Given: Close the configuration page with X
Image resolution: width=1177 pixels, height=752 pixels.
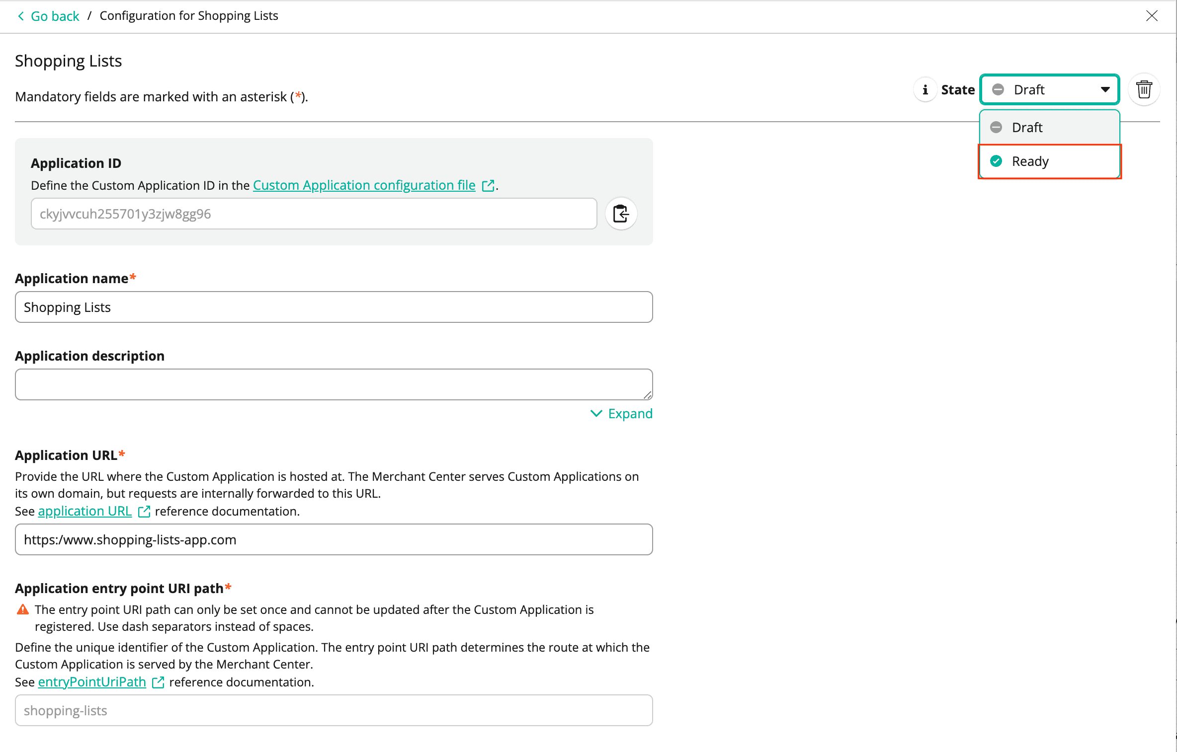Looking at the screenshot, I should (1151, 16).
